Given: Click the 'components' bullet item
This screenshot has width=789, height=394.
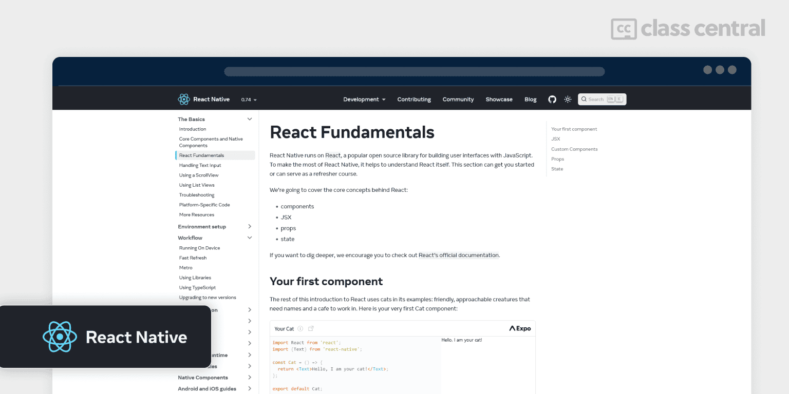Looking at the screenshot, I should (297, 206).
